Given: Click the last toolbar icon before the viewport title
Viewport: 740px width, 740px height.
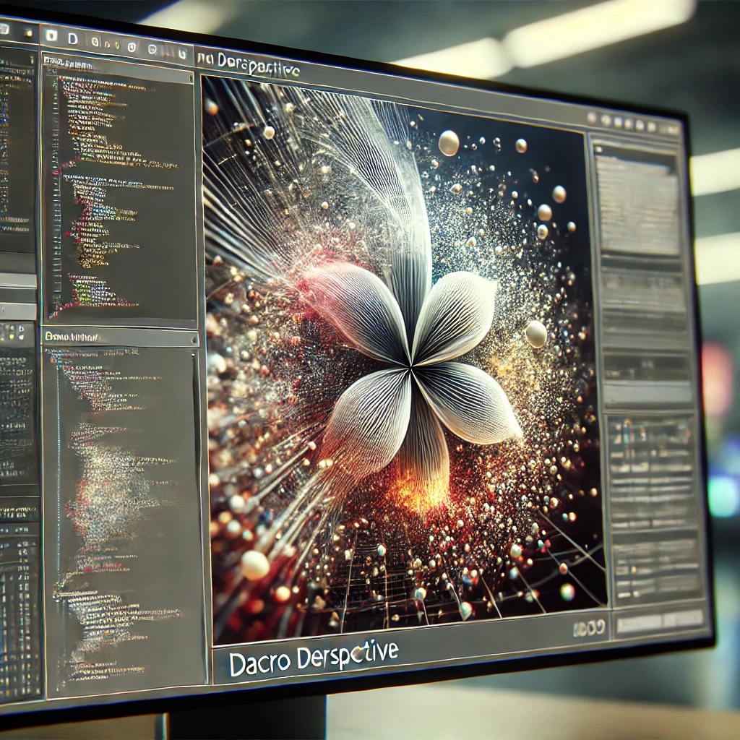Looking at the screenshot, I should [182, 53].
